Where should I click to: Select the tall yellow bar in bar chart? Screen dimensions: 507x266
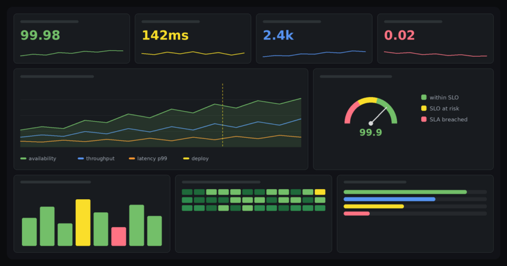pos(83,222)
